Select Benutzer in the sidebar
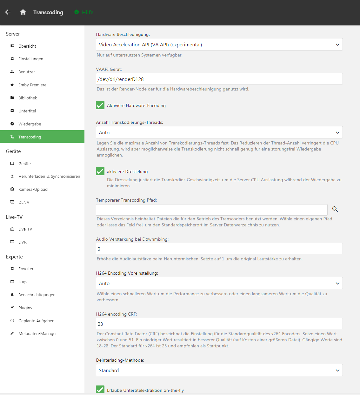The height and width of the screenshot is (395, 360). (27, 72)
